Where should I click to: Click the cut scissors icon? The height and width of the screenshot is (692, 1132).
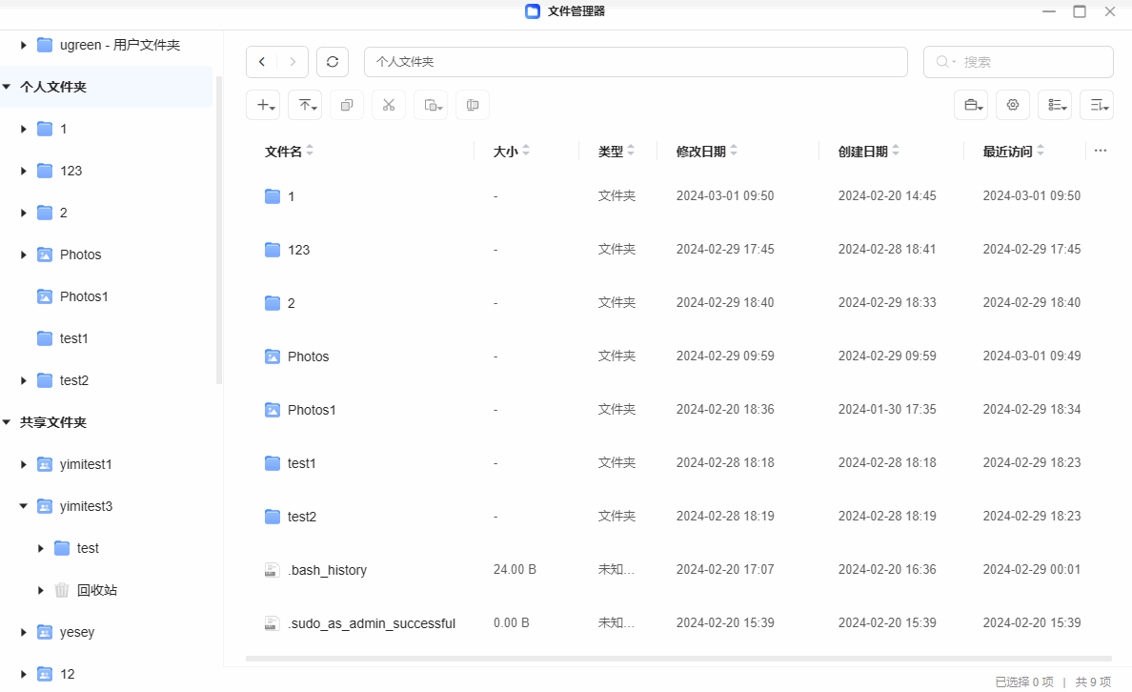click(x=389, y=106)
